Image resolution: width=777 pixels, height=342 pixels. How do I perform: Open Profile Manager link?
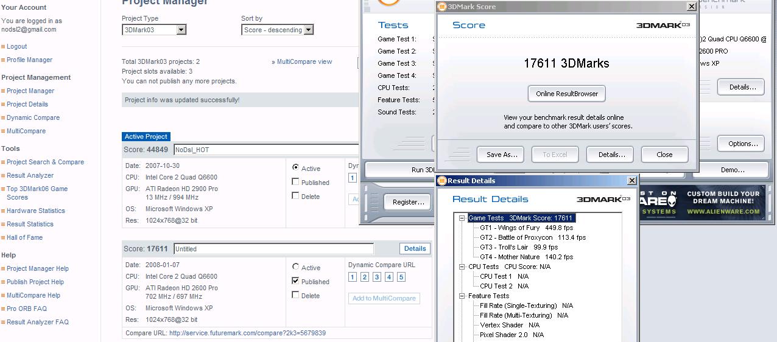pos(29,60)
